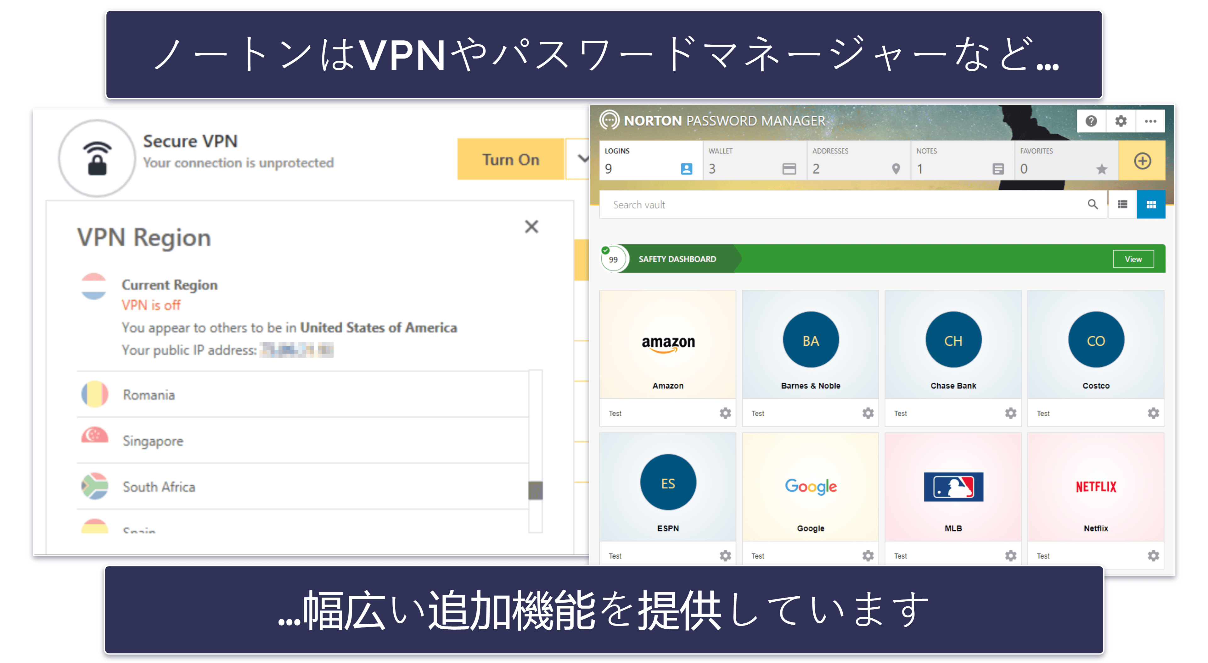Click the yellow add new item plus button

click(x=1142, y=161)
